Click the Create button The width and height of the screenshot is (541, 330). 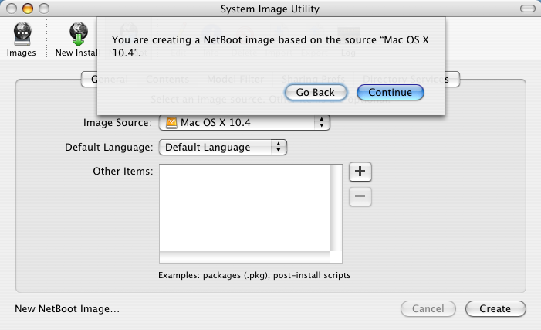pyautogui.click(x=495, y=308)
